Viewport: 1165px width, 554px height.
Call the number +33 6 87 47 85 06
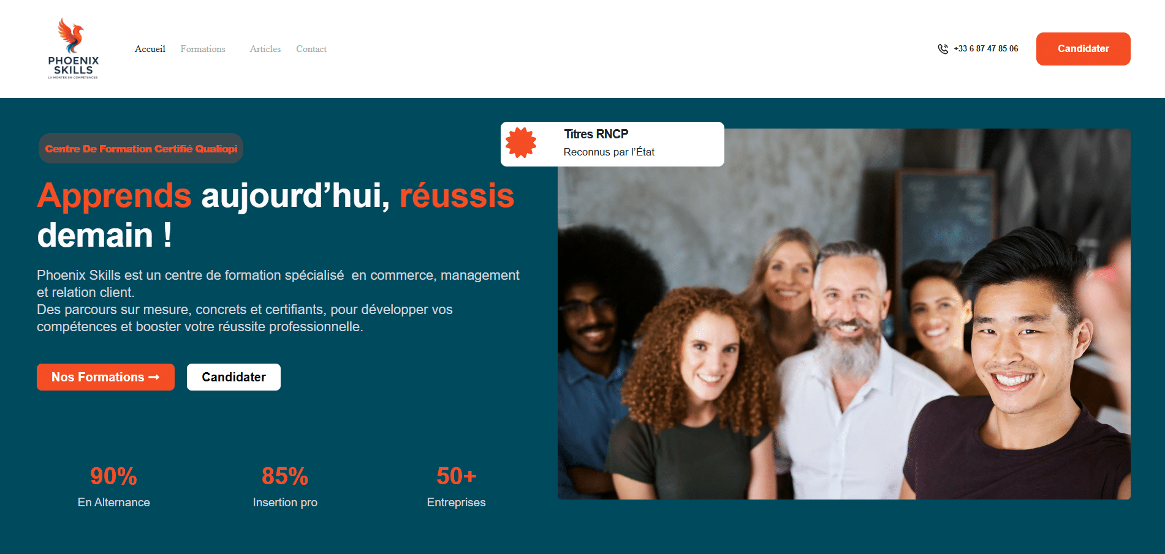click(985, 49)
